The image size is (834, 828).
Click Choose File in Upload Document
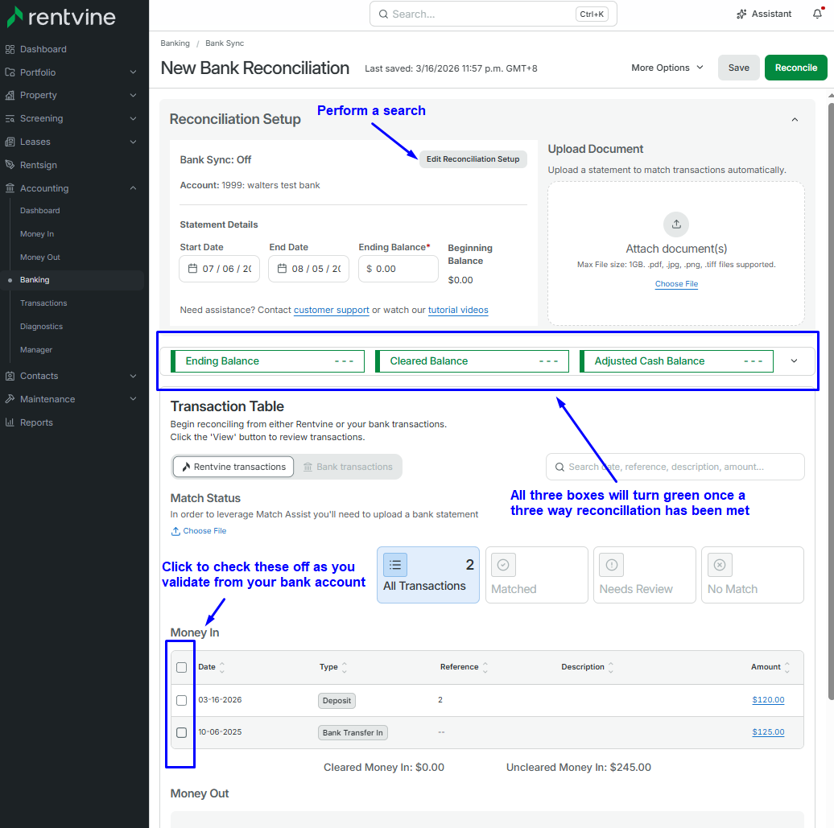676,284
